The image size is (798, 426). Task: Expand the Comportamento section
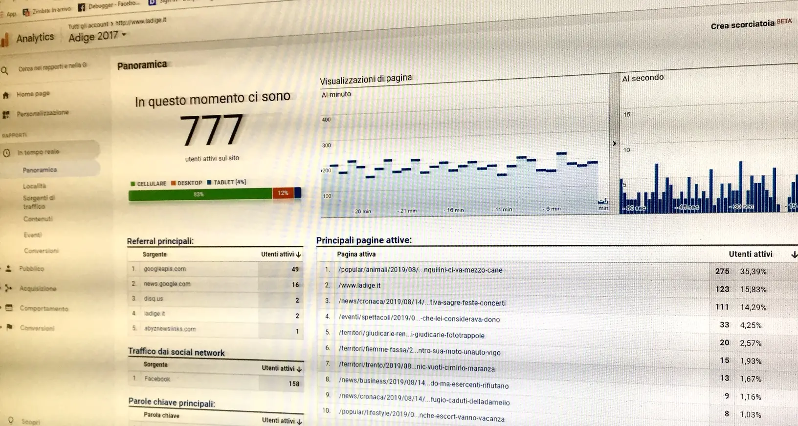(44, 309)
